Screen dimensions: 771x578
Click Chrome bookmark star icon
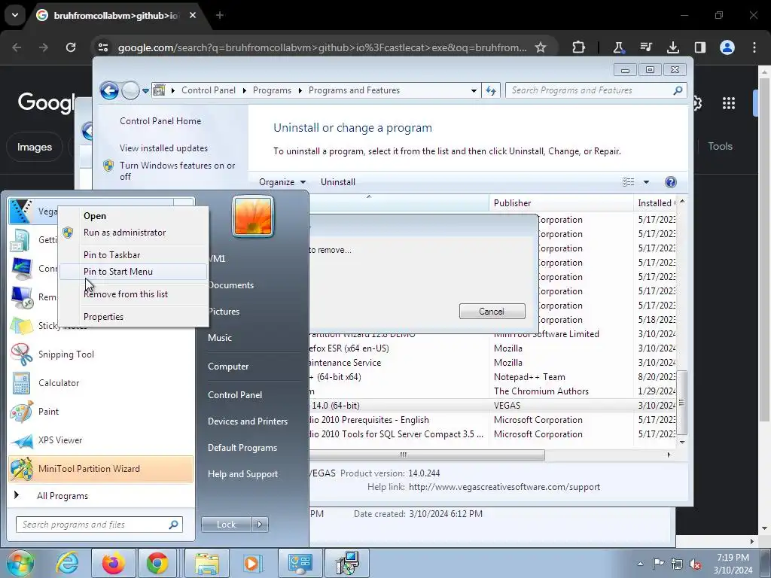pos(541,47)
